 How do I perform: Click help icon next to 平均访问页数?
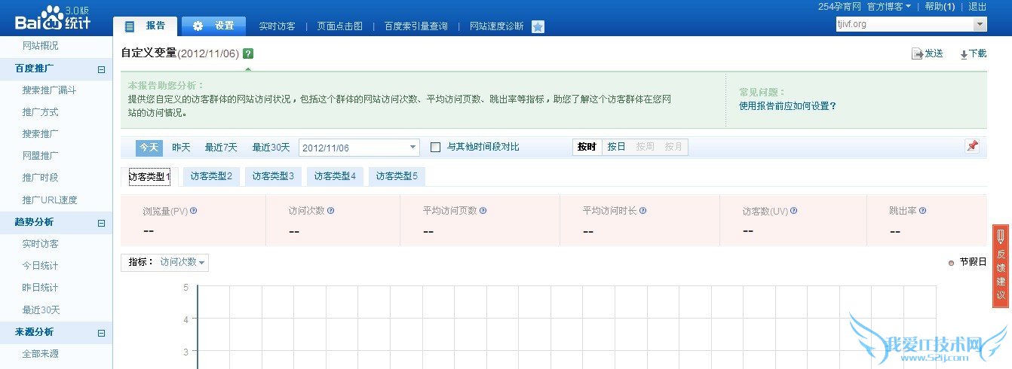click(x=483, y=211)
